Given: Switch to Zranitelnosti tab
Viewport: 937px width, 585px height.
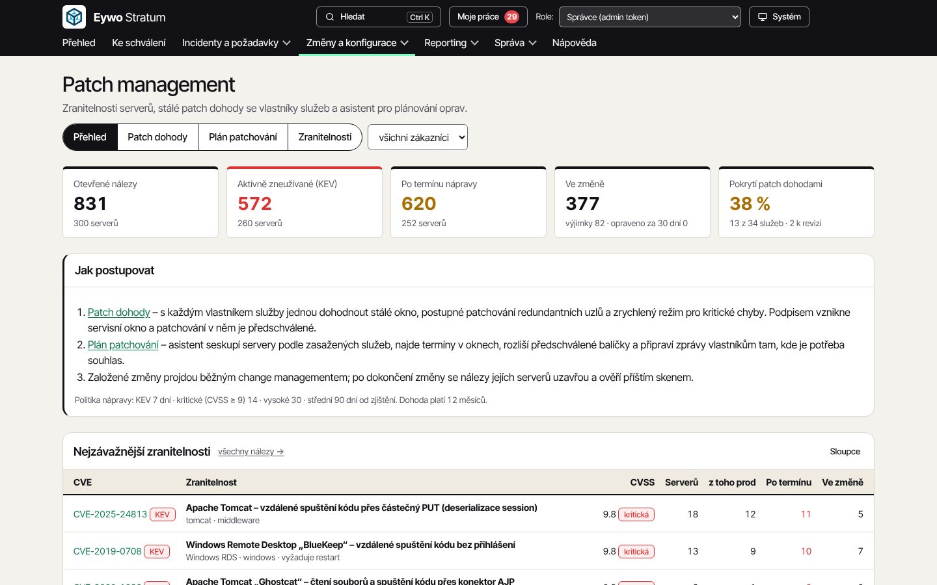Looking at the screenshot, I should point(325,137).
